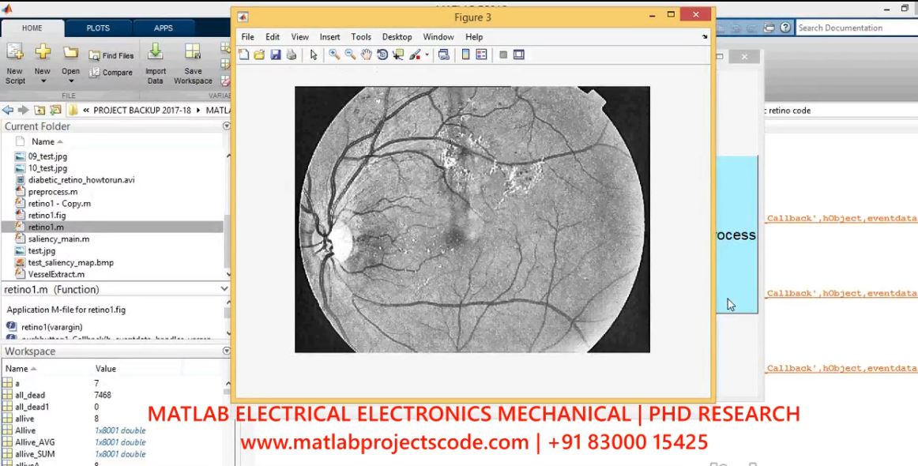Image resolution: width=918 pixels, height=466 pixels.
Task: Enable the Data Cursor tool
Action: pos(397,54)
